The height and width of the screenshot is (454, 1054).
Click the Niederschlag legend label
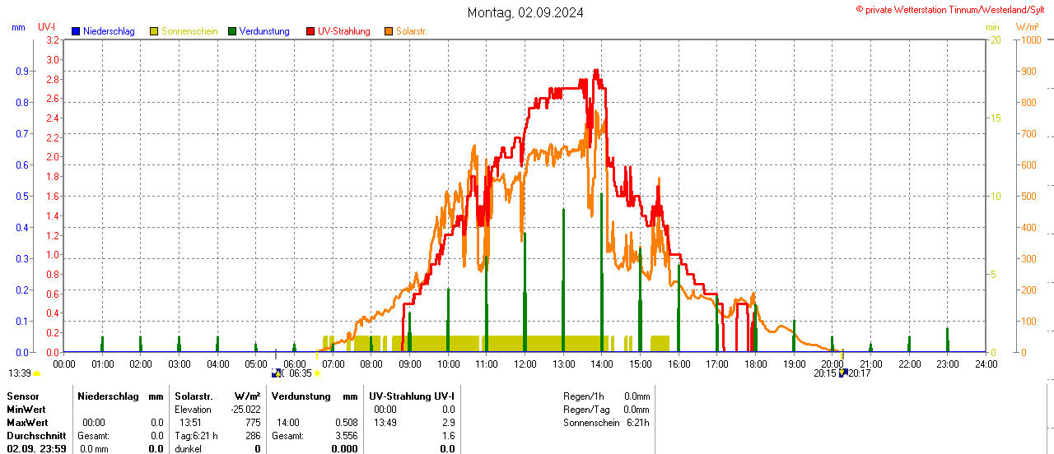[109, 31]
